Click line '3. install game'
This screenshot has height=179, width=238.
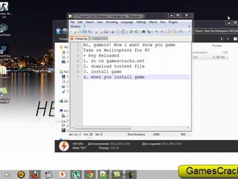102,72
